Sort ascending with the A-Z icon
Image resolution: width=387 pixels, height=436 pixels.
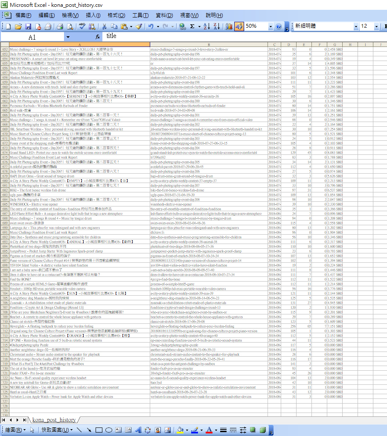pyautogui.click(x=207, y=26)
